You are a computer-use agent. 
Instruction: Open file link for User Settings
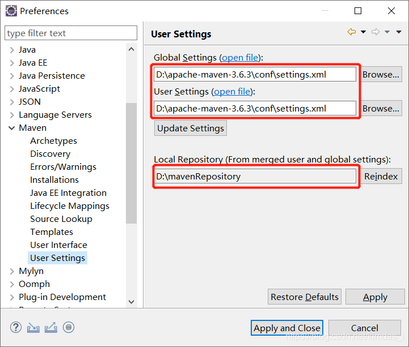click(232, 92)
